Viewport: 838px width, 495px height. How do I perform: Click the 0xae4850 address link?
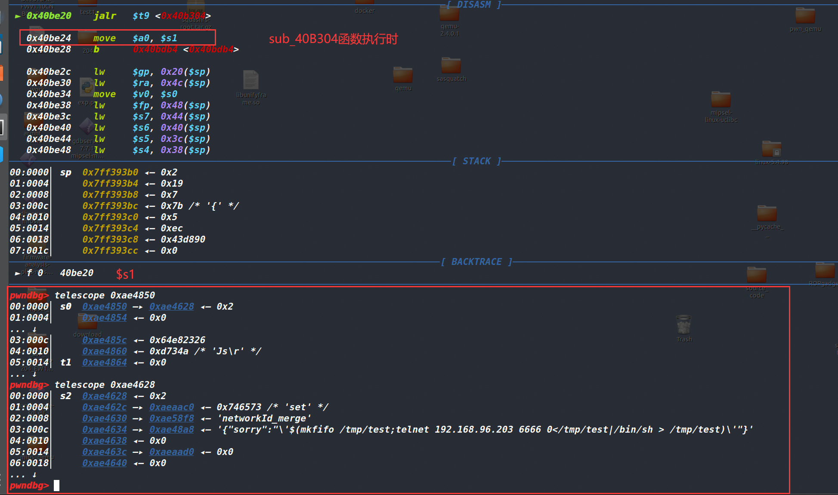click(105, 307)
